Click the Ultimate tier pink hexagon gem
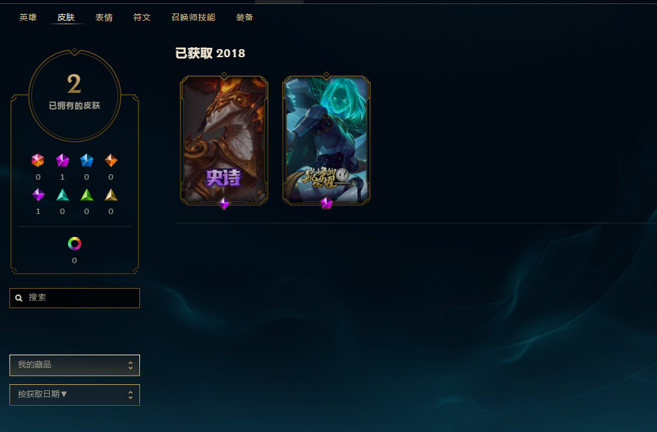This screenshot has height=432, width=657. click(38, 160)
